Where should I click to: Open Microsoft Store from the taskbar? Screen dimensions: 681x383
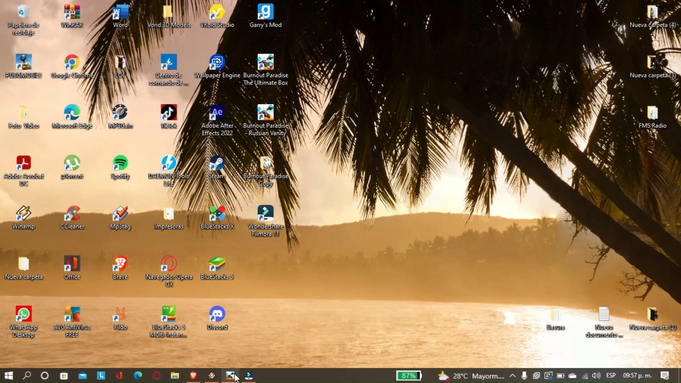[x=64, y=376]
